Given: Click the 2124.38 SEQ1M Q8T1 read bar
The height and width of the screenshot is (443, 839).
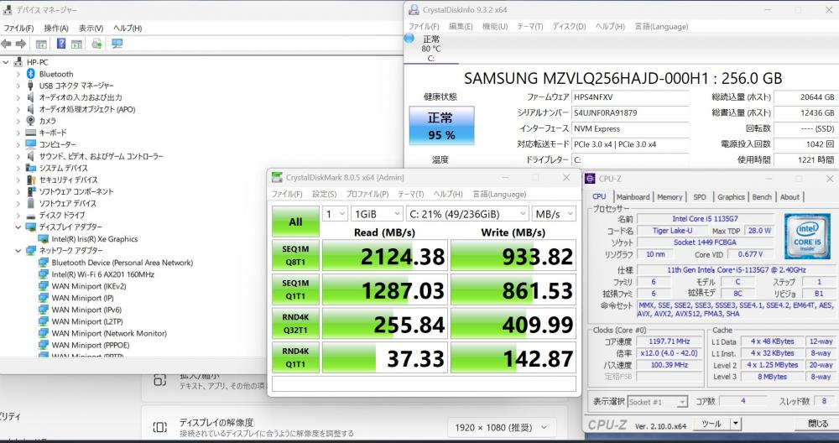Looking at the screenshot, I should pyautogui.click(x=385, y=256).
